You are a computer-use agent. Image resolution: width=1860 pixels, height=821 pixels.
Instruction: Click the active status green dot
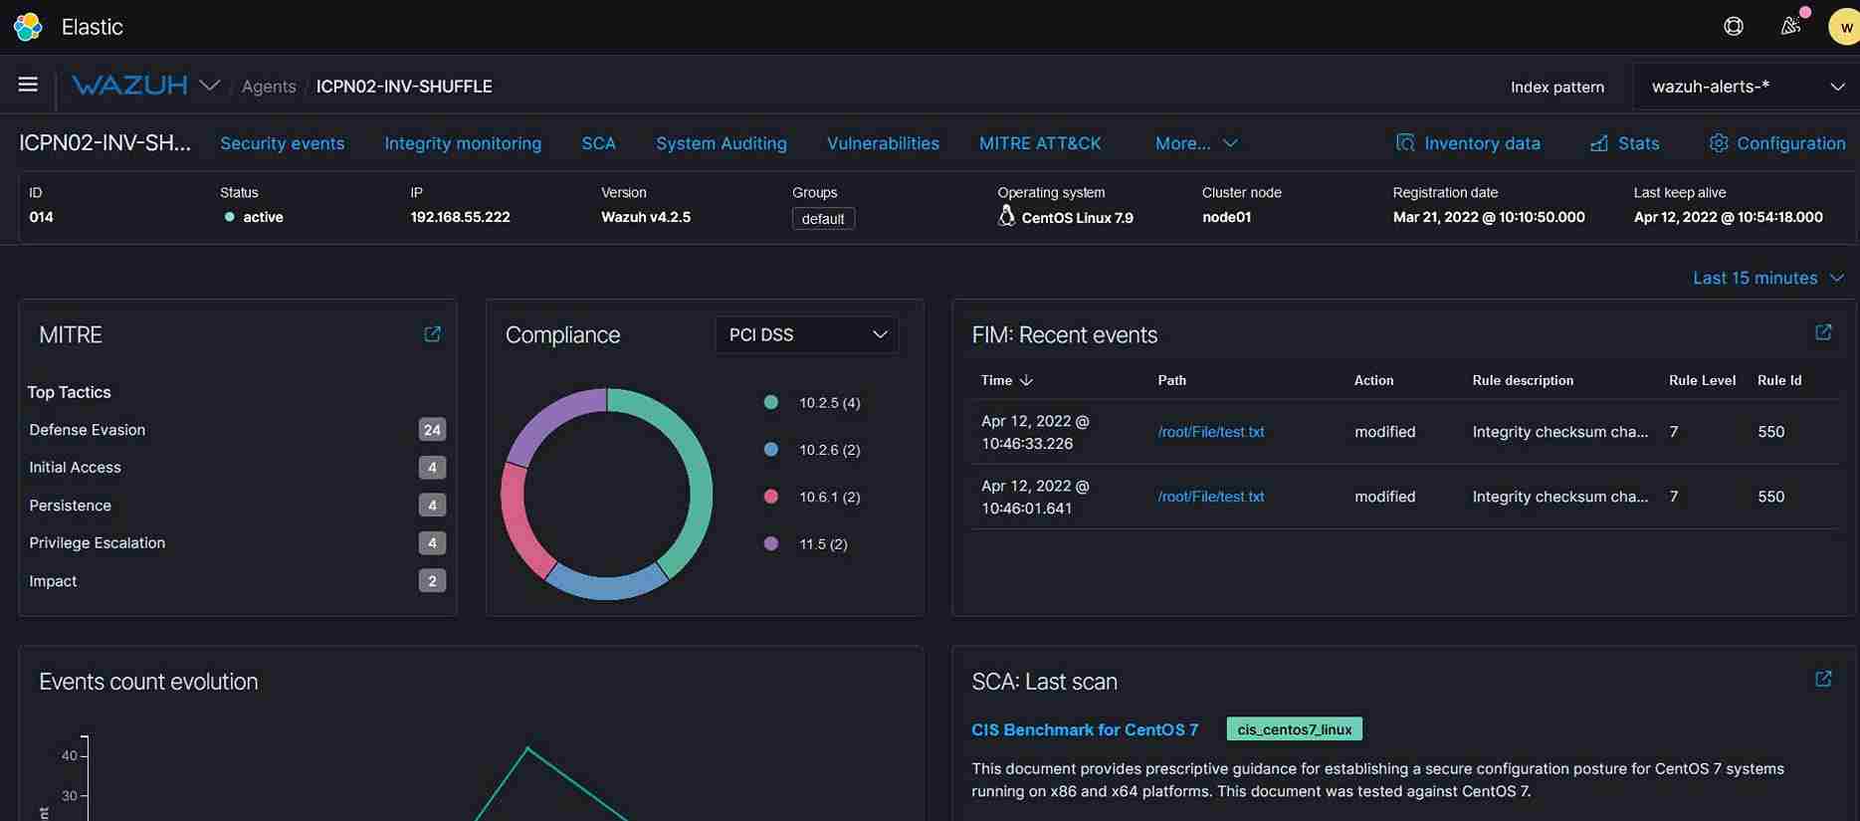click(230, 217)
